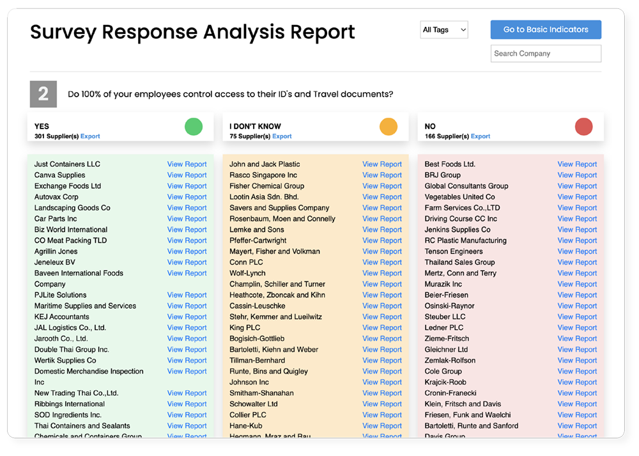Open Rosenbaum, Moen and Connelly report
This screenshot has height=456, width=639.
[382, 219]
